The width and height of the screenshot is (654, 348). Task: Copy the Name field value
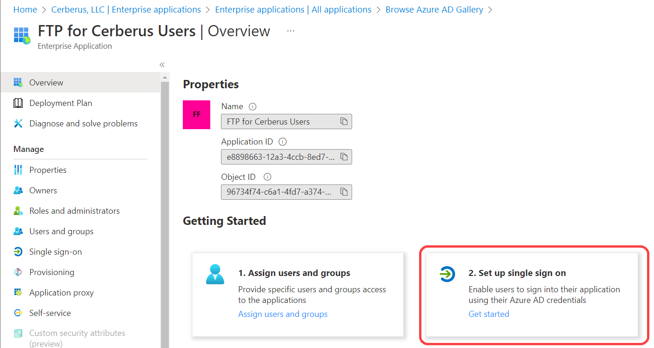click(x=344, y=122)
